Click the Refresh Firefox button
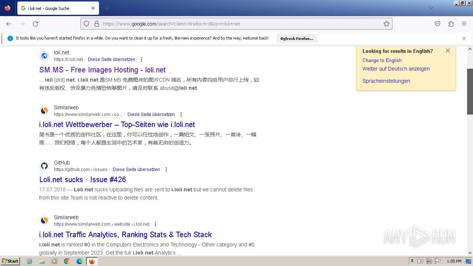The height and width of the screenshot is (266, 473). click(297, 38)
